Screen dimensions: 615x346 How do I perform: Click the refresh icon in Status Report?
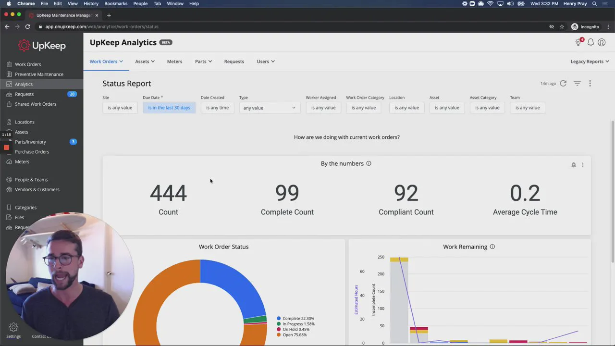click(x=563, y=84)
